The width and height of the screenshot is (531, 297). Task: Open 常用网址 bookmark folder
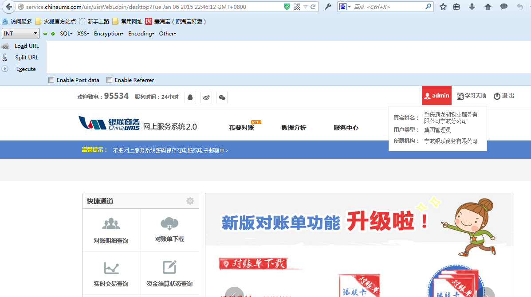127,21
